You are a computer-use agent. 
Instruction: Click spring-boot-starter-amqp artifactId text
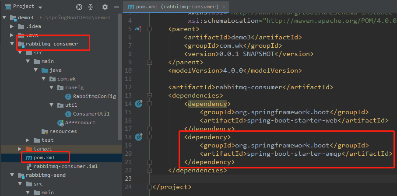tap(294, 154)
